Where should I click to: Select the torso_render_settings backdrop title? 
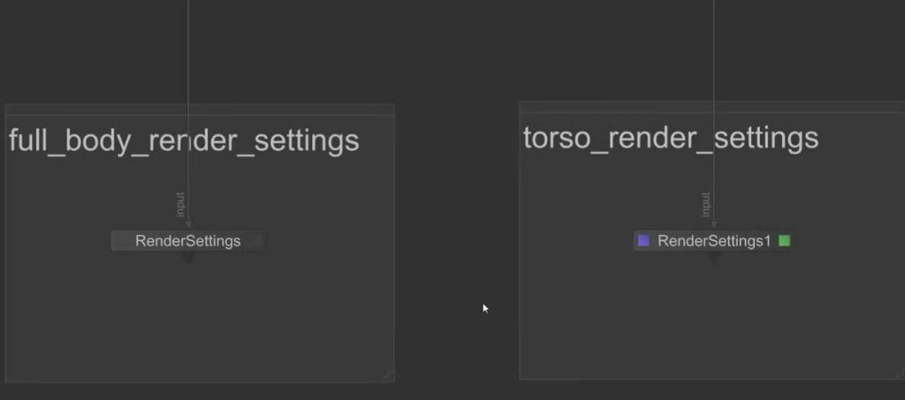click(670, 138)
